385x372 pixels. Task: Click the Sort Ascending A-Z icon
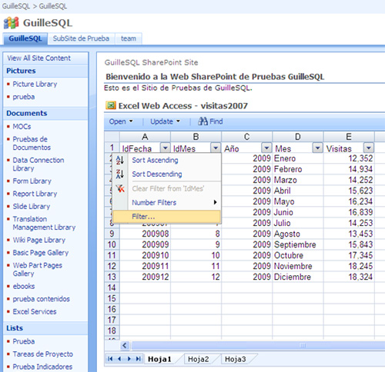tap(120, 160)
